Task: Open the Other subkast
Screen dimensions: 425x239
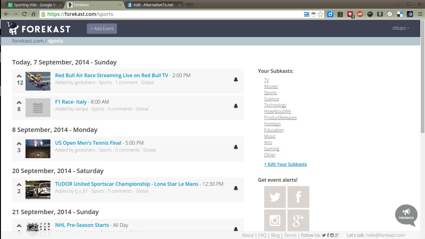Action: (x=270, y=155)
